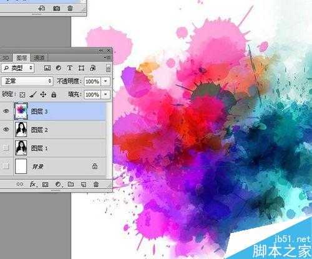Show 图层 1 via its visibility box

click(6, 148)
